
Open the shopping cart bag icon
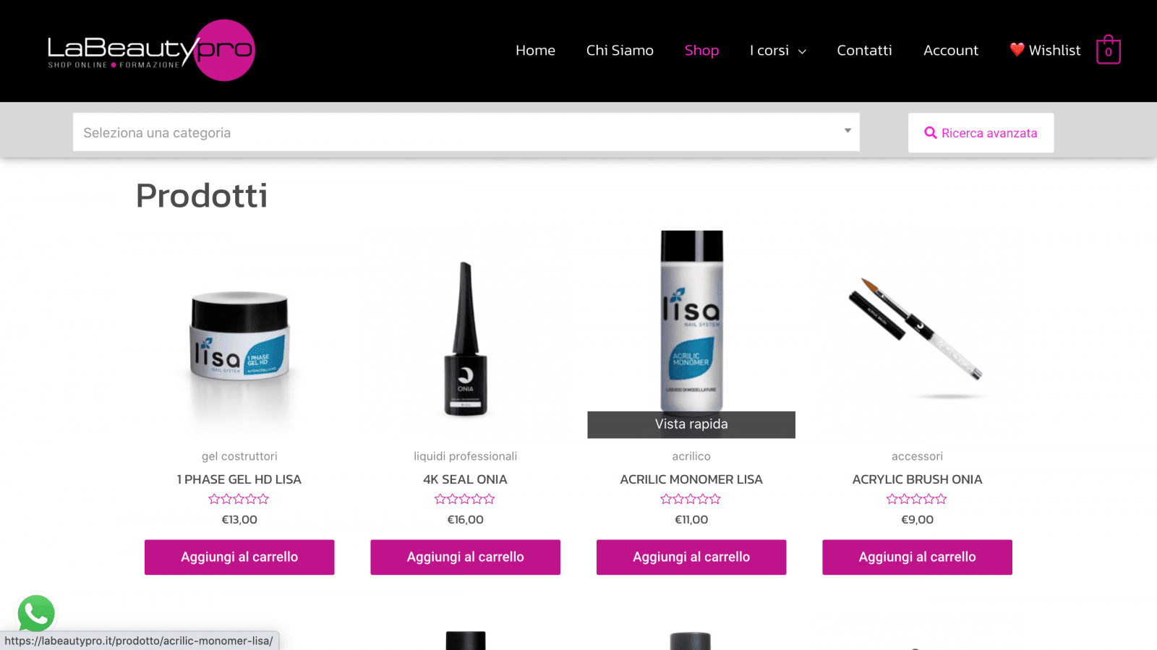(x=1108, y=50)
